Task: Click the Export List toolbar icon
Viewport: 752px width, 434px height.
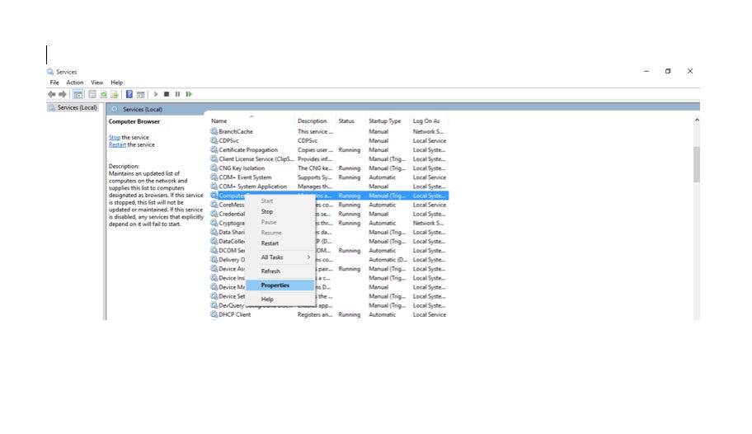Action: [114, 95]
